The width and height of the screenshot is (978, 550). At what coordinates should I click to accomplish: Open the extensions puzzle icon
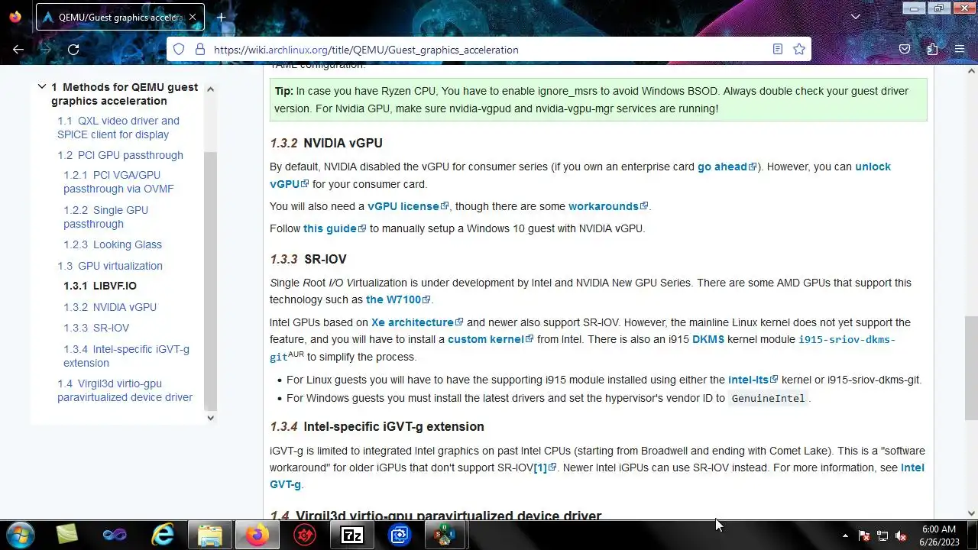(x=932, y=50)
